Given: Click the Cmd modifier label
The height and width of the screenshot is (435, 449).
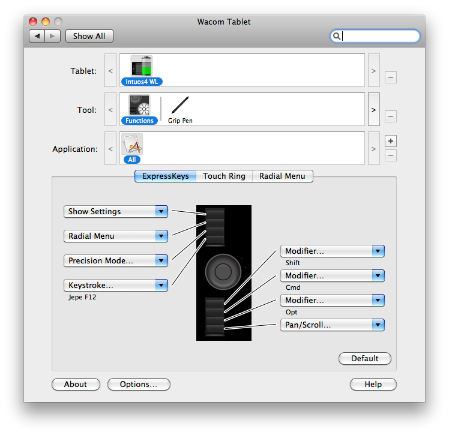Looking at the screenshot, I should pos(293,287).
